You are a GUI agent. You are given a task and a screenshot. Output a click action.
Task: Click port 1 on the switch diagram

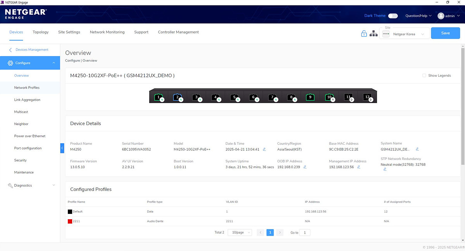(x=158, y=97)
